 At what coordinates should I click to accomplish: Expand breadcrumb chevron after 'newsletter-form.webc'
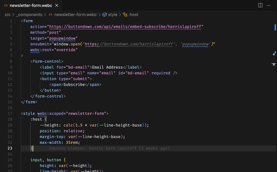click(100, 15)
